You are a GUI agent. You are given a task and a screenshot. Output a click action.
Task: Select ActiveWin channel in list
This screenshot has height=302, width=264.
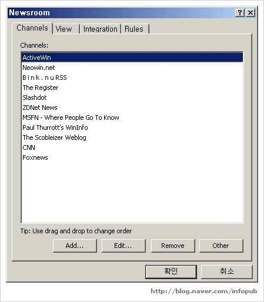pos(132,58)
